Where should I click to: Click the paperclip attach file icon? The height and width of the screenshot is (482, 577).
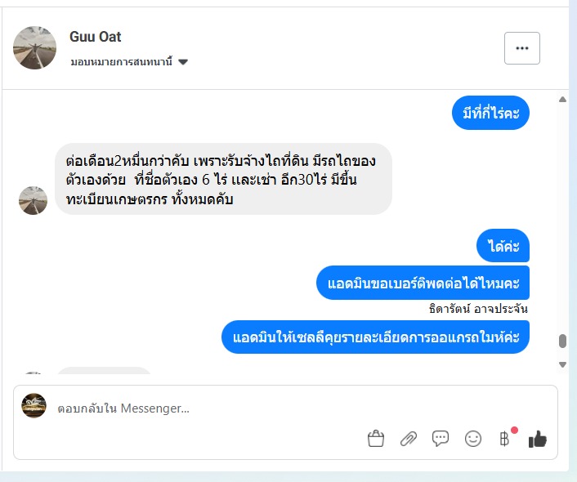tap(408, 439)
